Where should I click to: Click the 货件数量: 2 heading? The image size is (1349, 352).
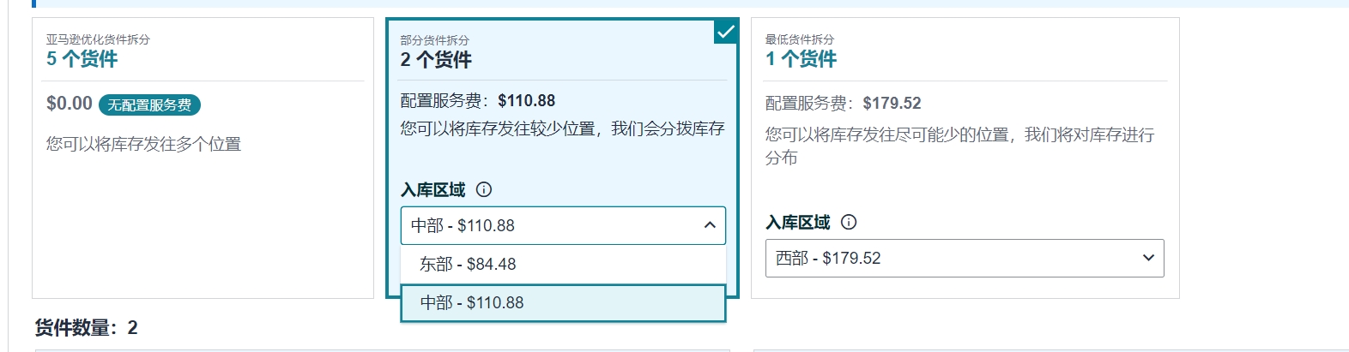(x=86, y=328)
